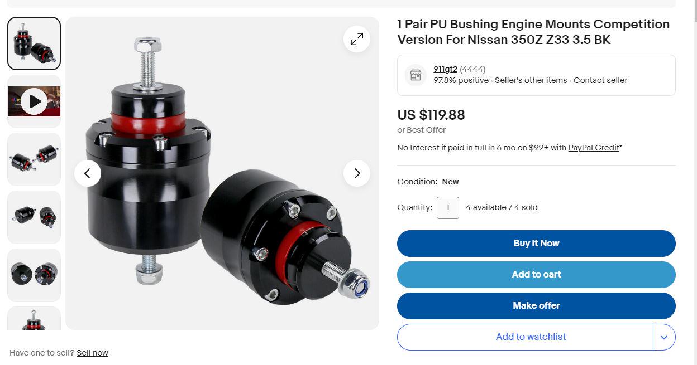Click Add to cart
697x365 pixels.
[x=536, y=274]
